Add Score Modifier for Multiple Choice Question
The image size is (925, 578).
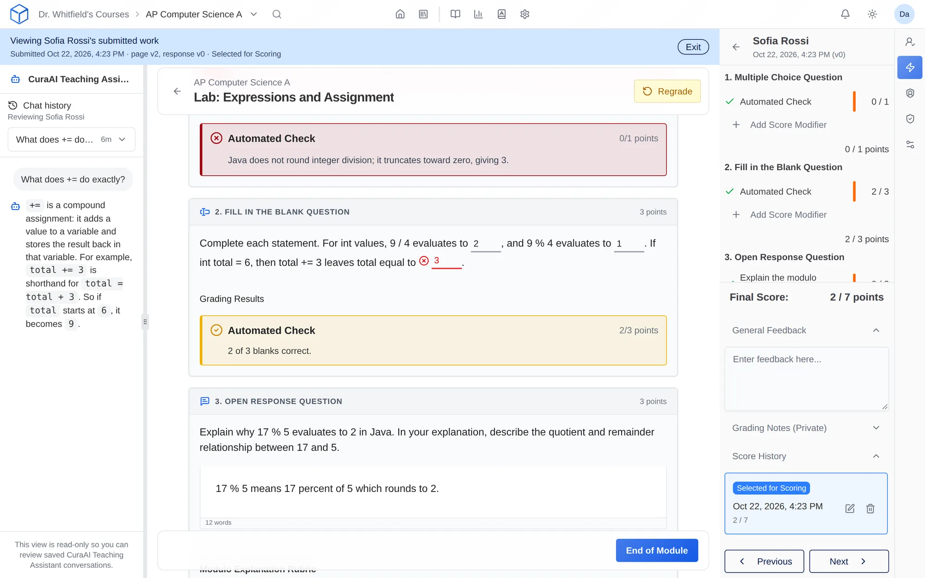(780, 125)
